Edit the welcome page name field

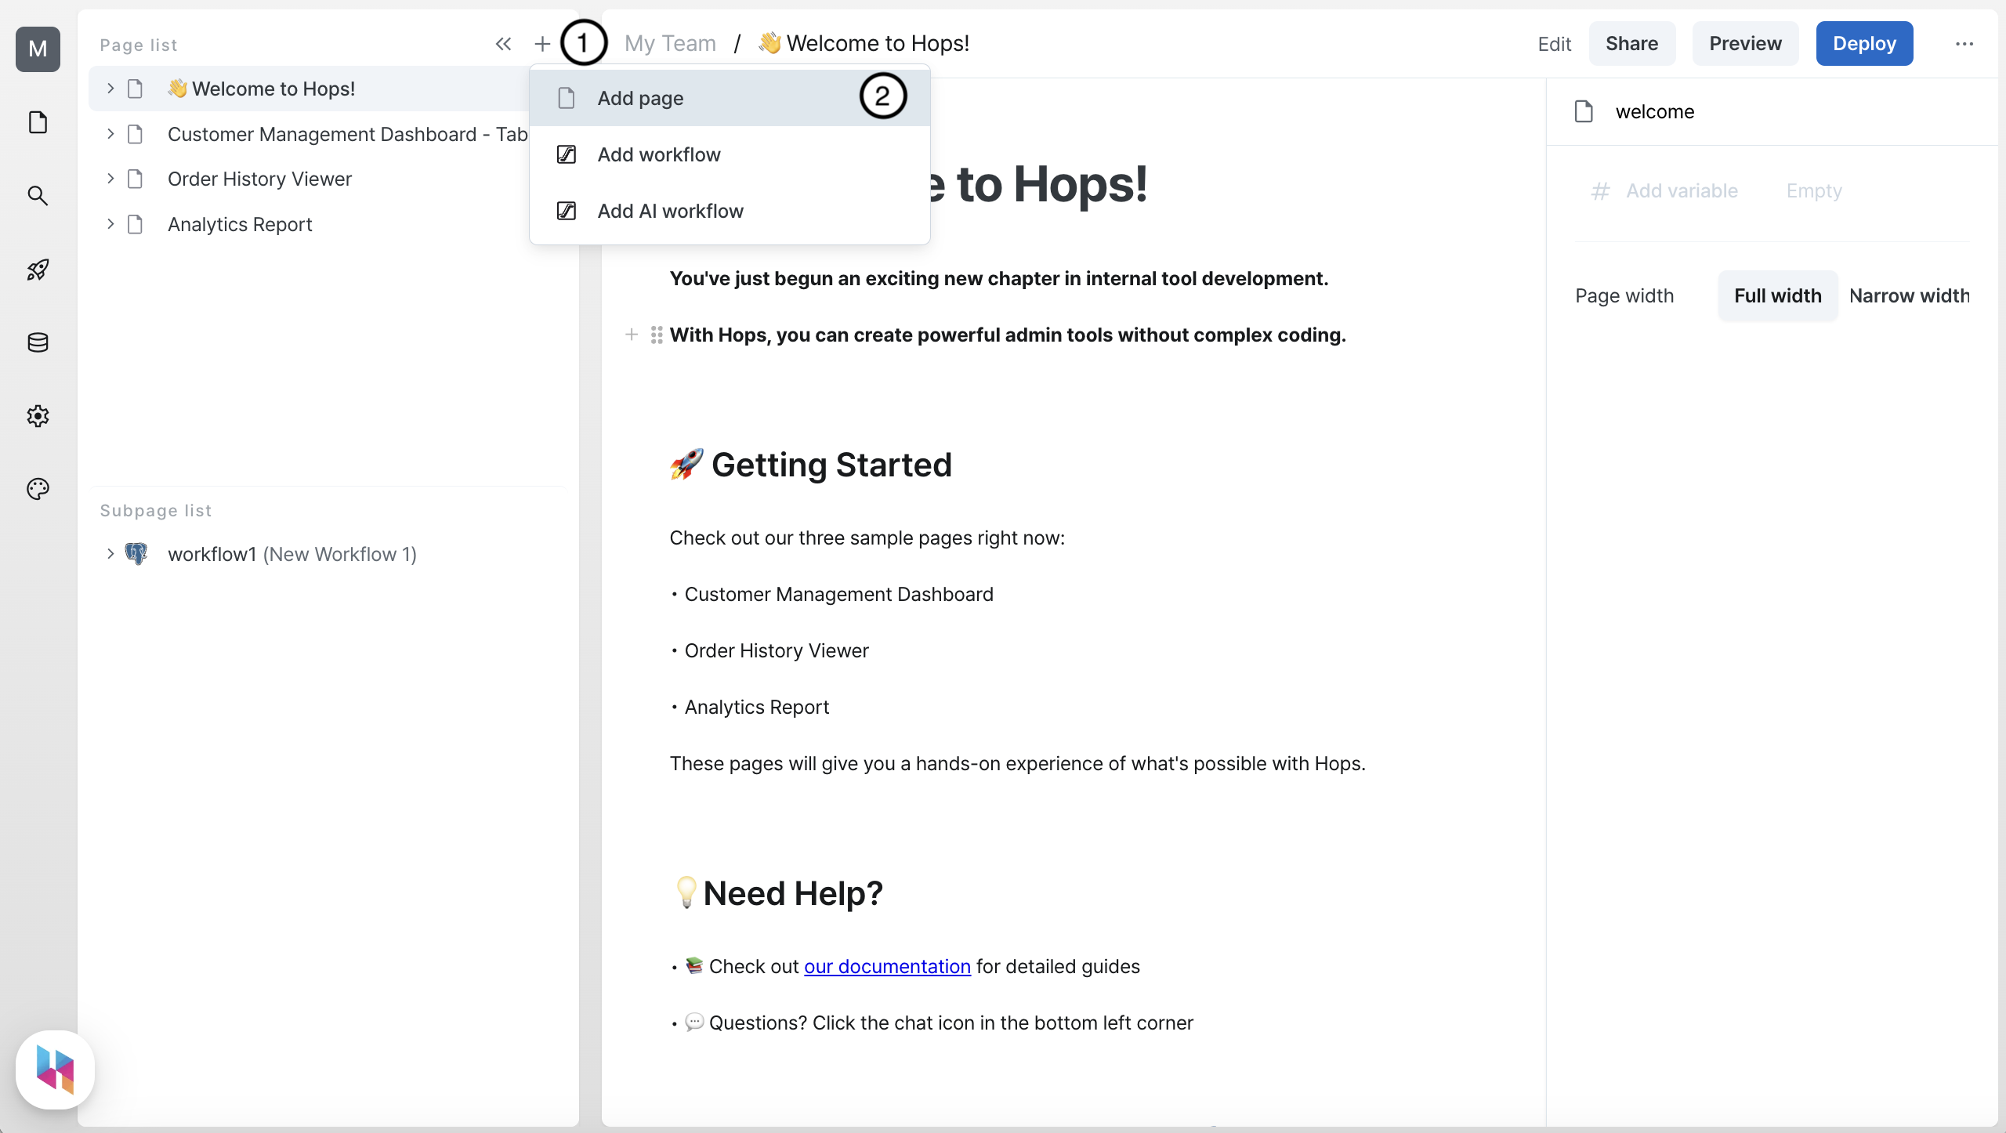click(x=1654, y=111)
